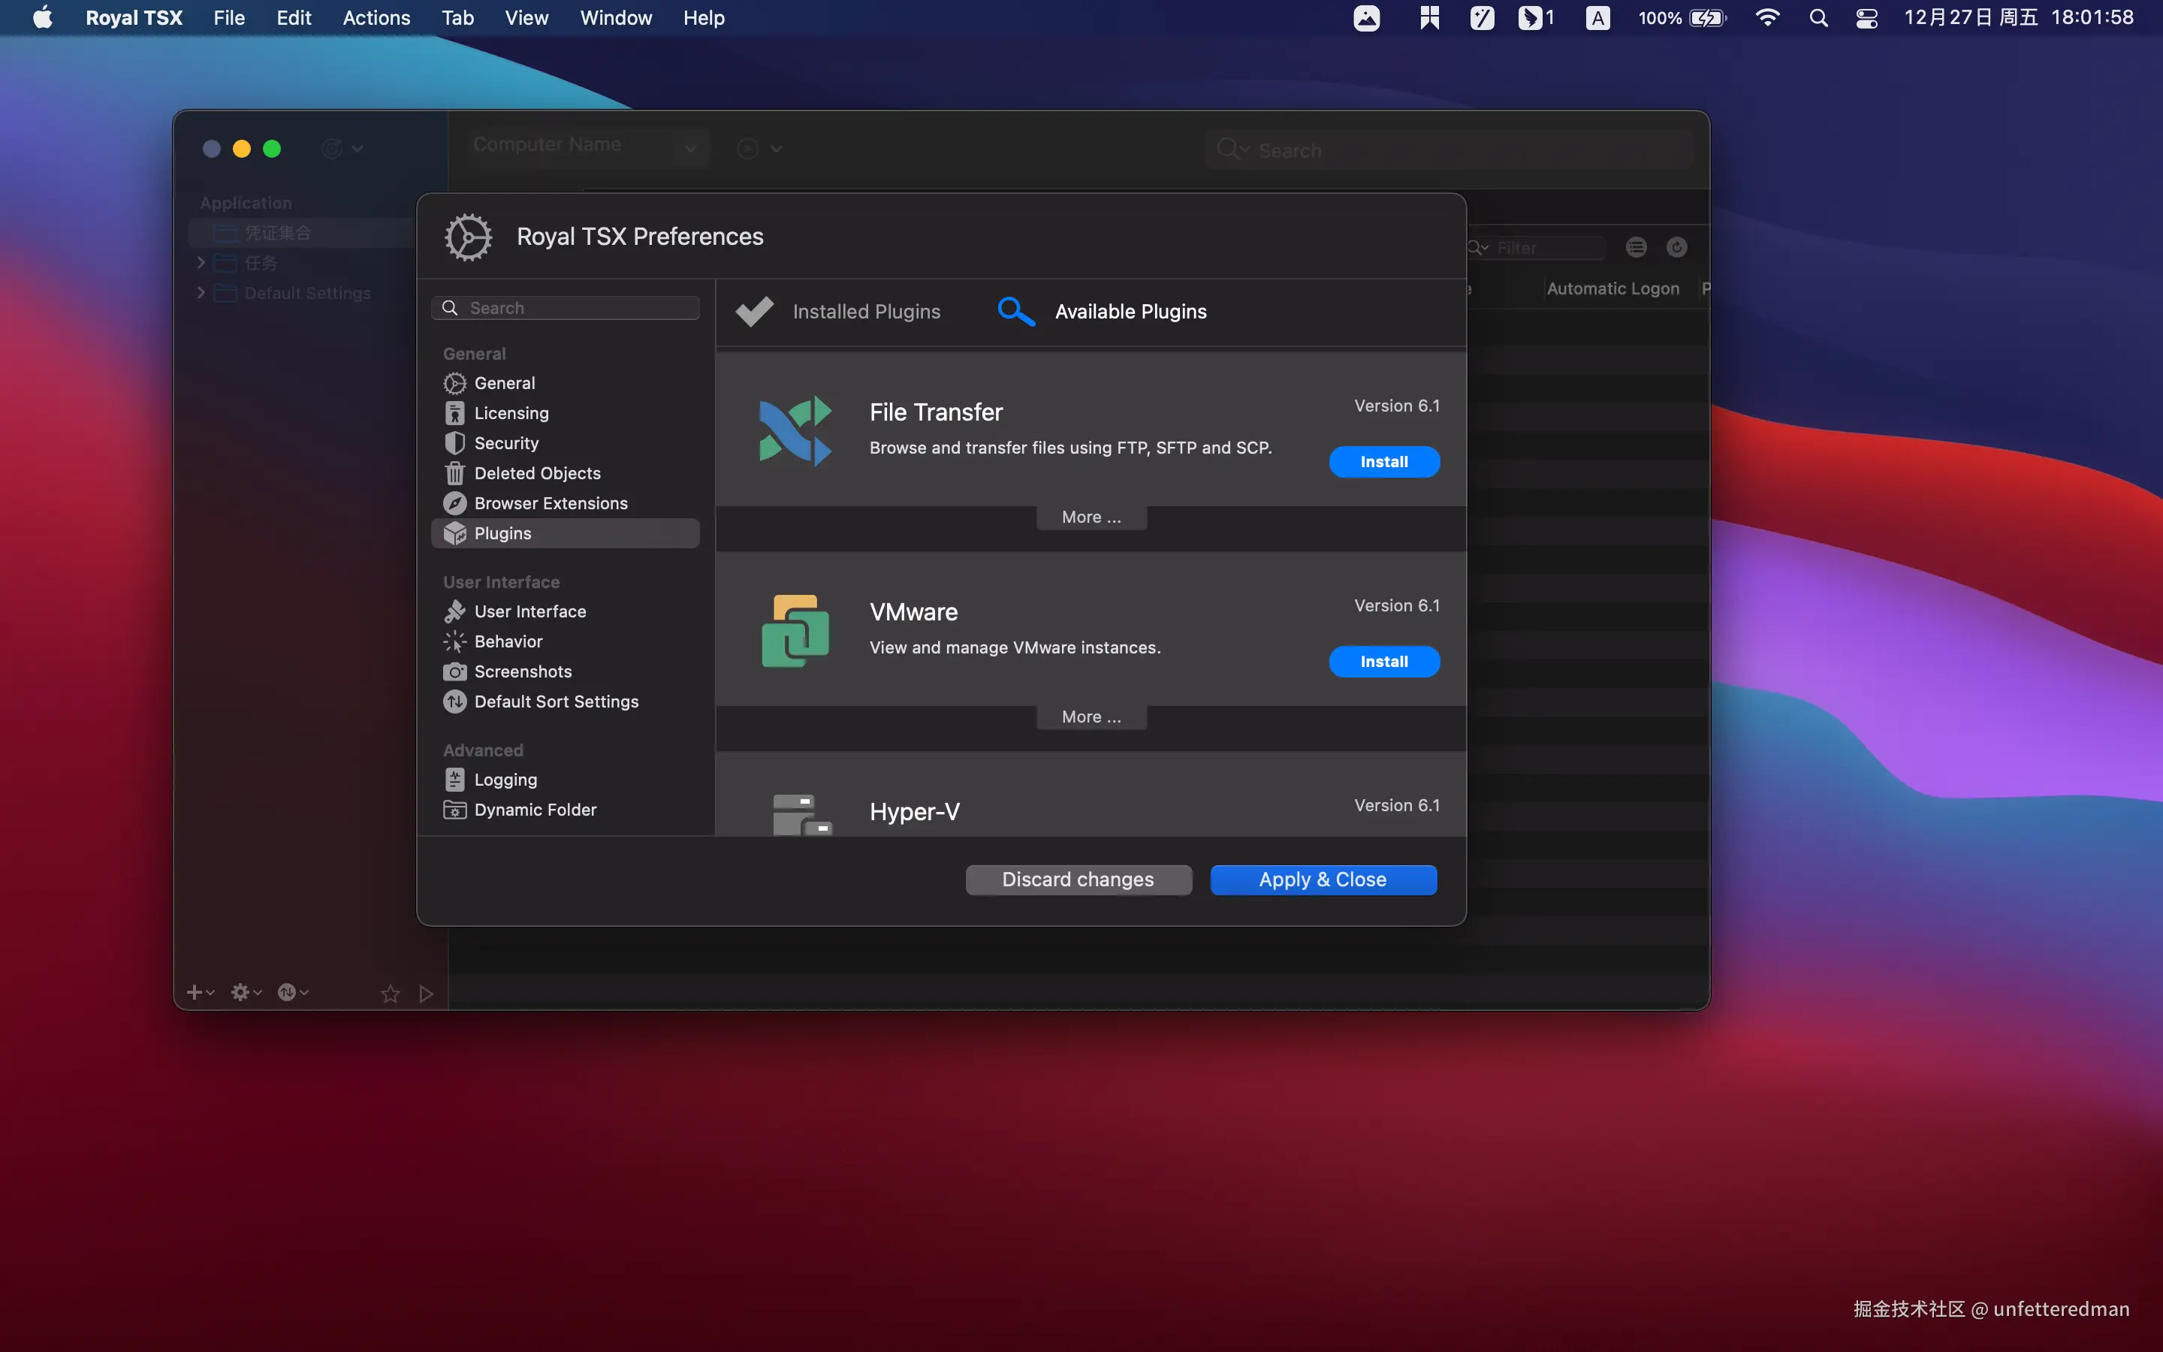
Task: Open Default Sort Settings
Action: (555, 702)
